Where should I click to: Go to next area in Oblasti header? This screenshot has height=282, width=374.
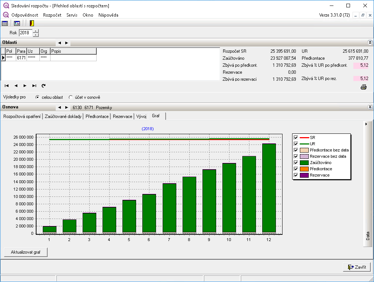tap(66, 43)
